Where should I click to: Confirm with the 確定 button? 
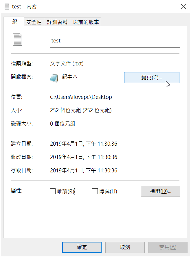[82, 247]
